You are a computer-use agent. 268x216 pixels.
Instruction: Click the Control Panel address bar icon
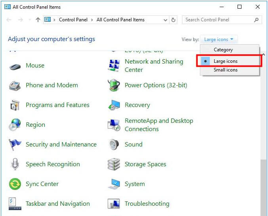point(48,19)
